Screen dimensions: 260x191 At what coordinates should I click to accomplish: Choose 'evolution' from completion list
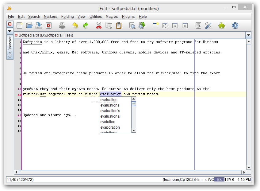click(x=116, y=122)
